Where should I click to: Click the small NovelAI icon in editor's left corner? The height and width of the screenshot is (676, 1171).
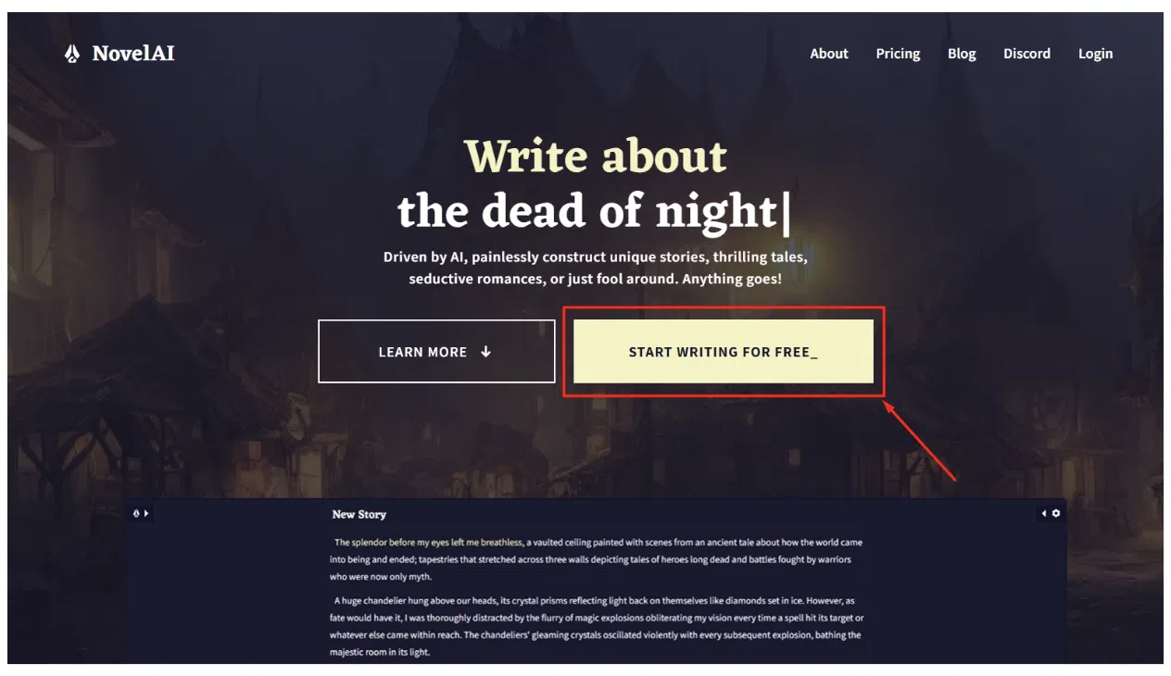[x=136, y=513]
